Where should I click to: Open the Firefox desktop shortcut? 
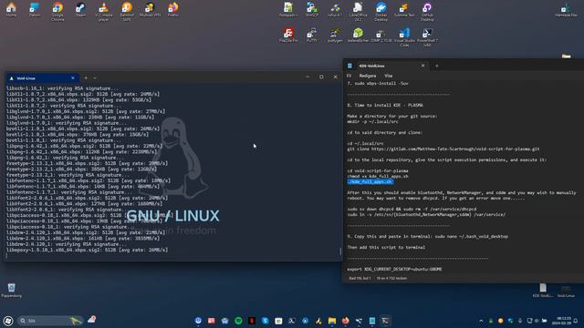click(x=172, y=10)
